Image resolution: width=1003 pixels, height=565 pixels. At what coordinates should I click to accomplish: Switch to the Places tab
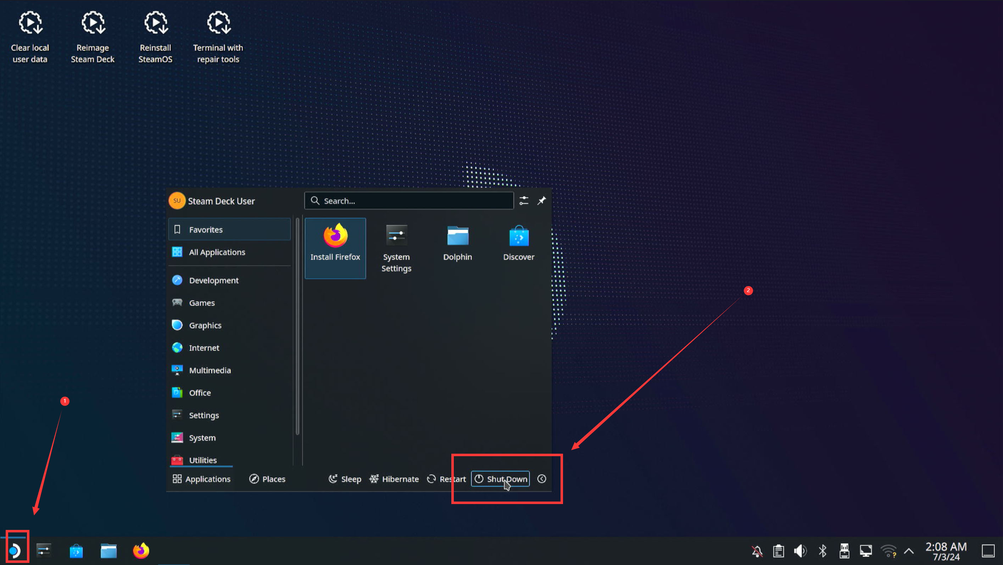(x=267, y=479)
